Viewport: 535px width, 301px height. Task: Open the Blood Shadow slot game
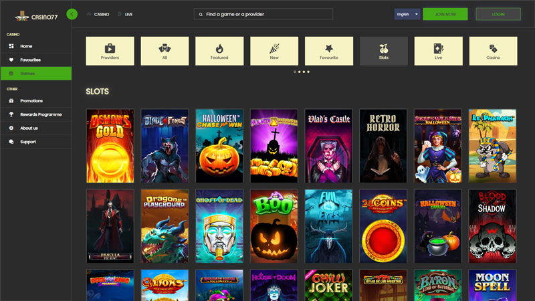(x=492, y=226)
